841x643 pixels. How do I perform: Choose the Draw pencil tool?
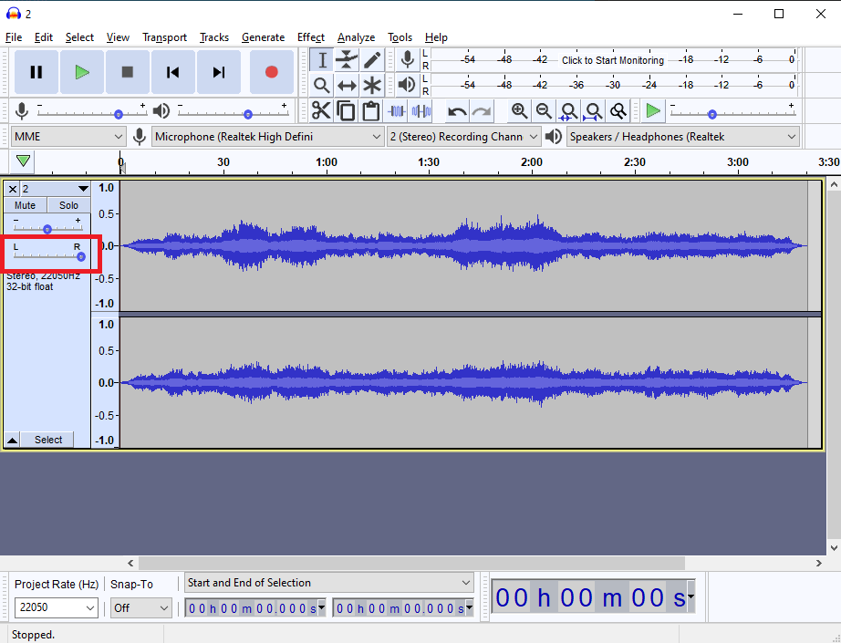372,60
